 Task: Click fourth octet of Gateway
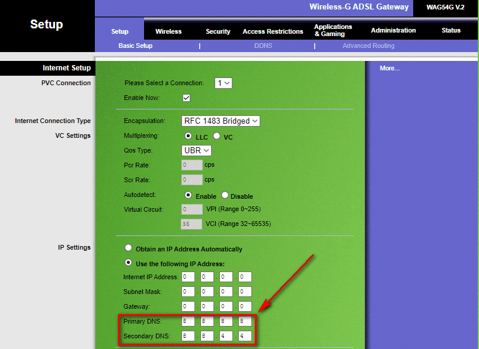click(245, 306)
